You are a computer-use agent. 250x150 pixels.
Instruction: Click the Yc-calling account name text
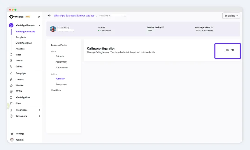tap(65, 27)
